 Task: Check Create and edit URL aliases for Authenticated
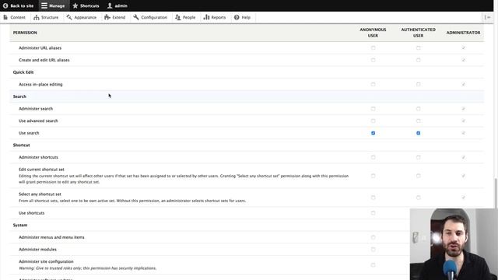(x=419, y=60)
